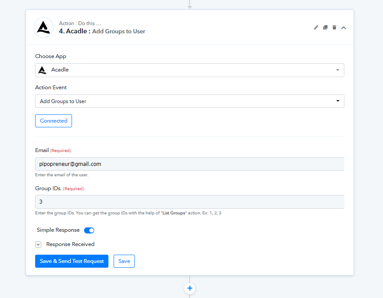Duplicate the step with the copy icon
Screen dimensions: 383x298
tap(325, 28)
